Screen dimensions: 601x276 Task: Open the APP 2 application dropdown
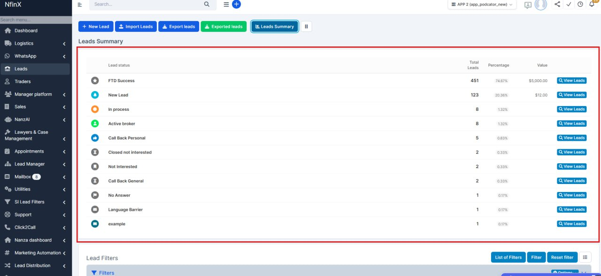(x=482, y=5)
